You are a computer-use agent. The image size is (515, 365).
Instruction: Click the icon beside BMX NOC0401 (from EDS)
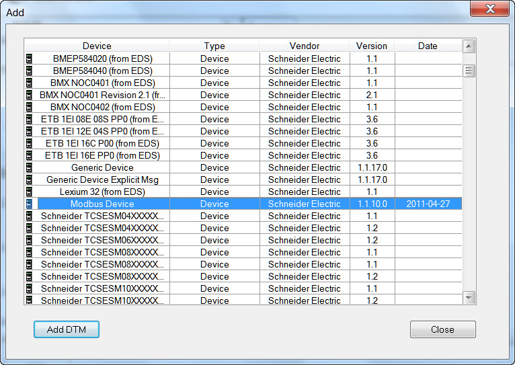tap(29, 83)
